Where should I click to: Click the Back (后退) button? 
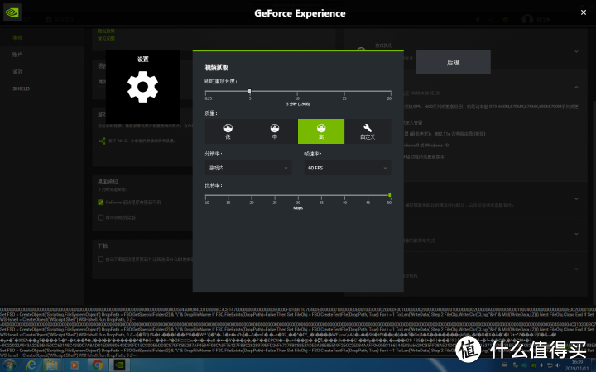(x=454, y=62)
